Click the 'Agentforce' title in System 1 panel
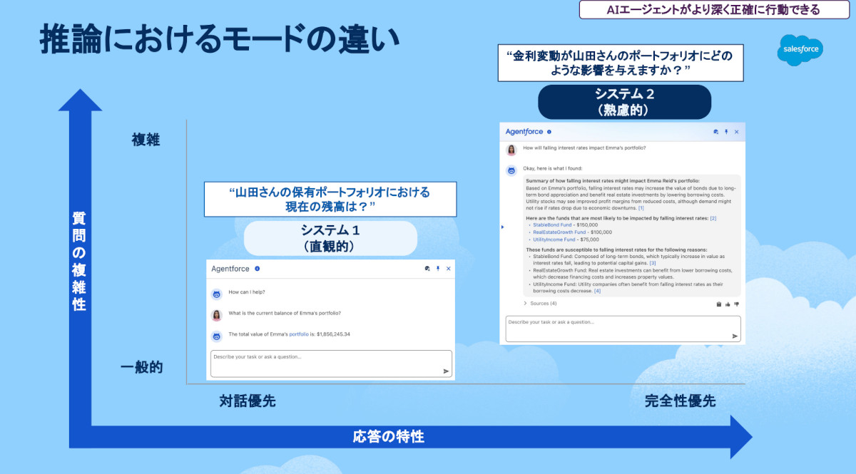The image size is (856, 474). (x=230, y=269)
